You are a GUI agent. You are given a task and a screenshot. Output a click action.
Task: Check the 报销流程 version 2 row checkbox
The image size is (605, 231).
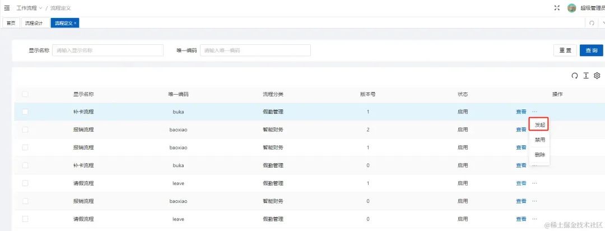point(25,130)
